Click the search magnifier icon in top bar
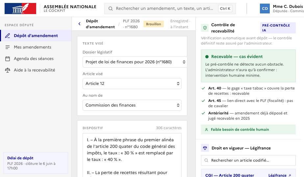304x177 pixels. pos(111,9)
